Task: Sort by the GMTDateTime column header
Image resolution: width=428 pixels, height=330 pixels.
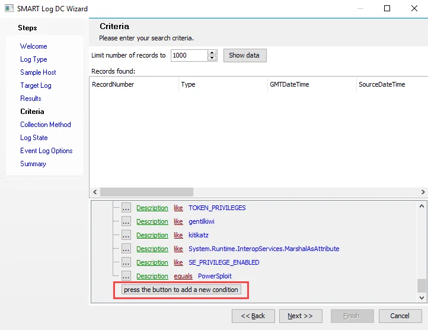Action: point(312,84)
